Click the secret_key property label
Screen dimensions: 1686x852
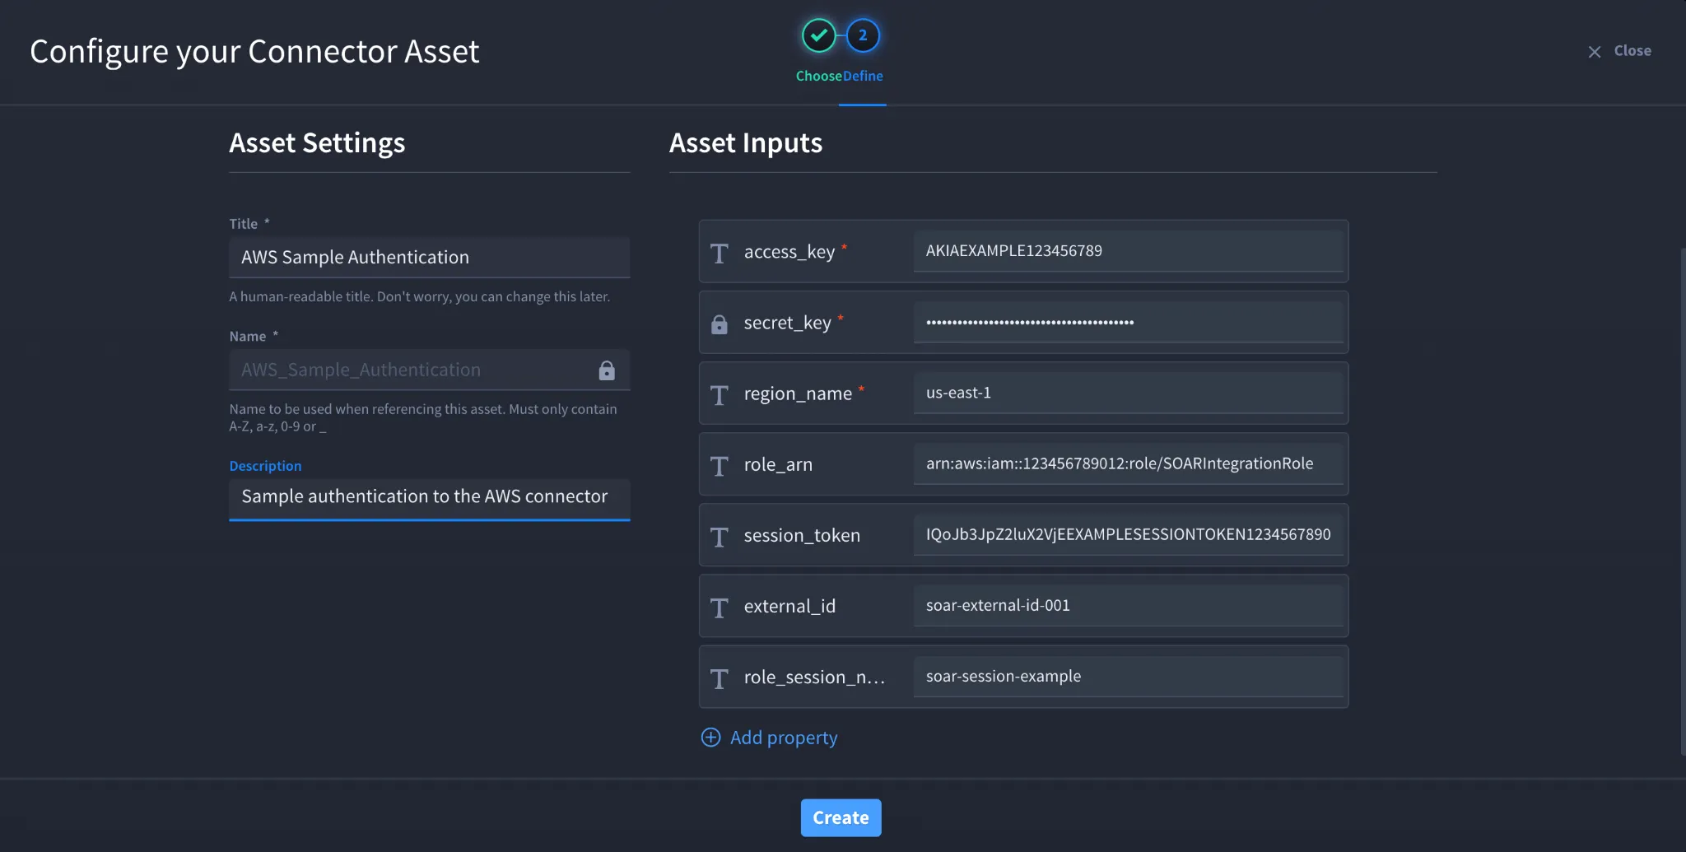[788, 323]
